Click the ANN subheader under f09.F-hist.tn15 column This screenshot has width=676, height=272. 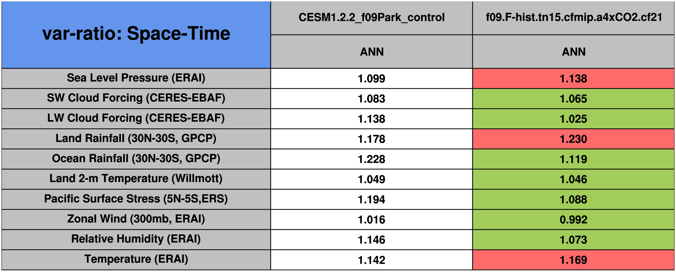(x=573, y=52)
